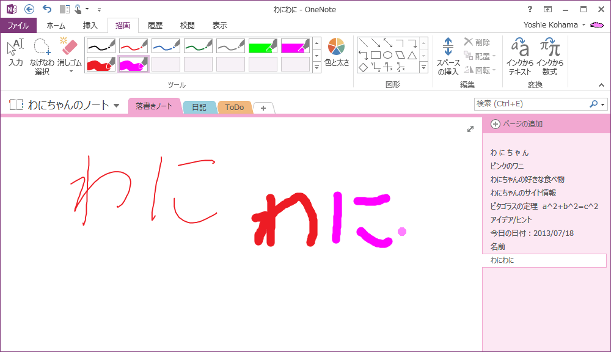Screen dimensions: 611x352
Task: Toggle docked window view icon
Action: 65,9
